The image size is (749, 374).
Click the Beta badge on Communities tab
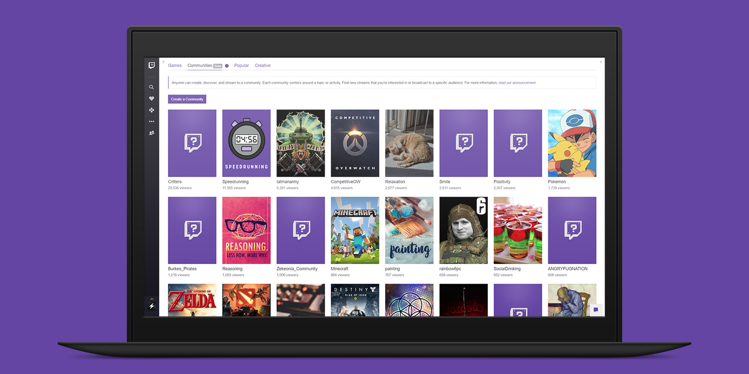click(218, 66)
